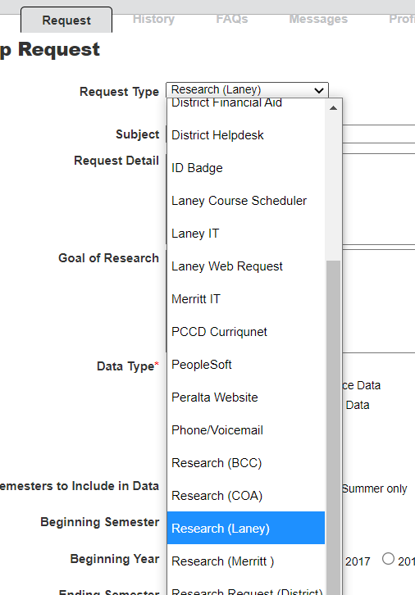Select District Helpdesk from the list
Image resolution: width=415 pixels, height=595 pixels.
click(246, 135)
